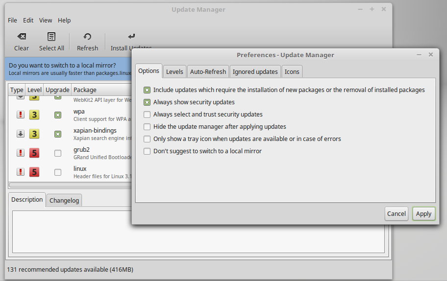Click the Clear toolbar icon
This screenshot has width=447, height=281.
pyautogui.click(x=21, y=37)
